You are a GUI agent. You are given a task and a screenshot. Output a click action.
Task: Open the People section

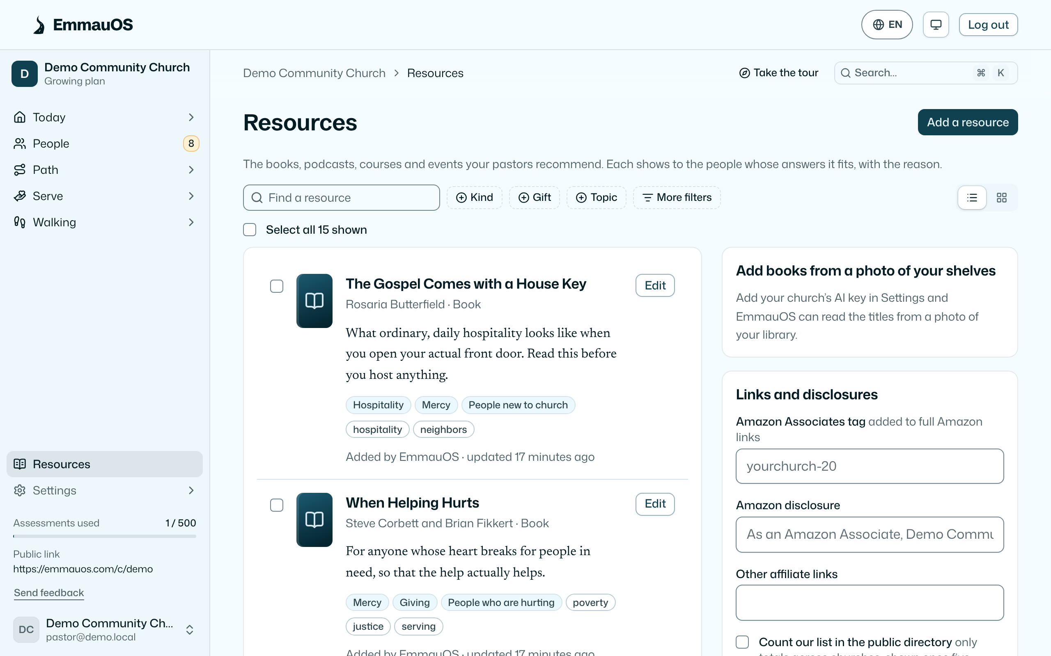point(104,143)
